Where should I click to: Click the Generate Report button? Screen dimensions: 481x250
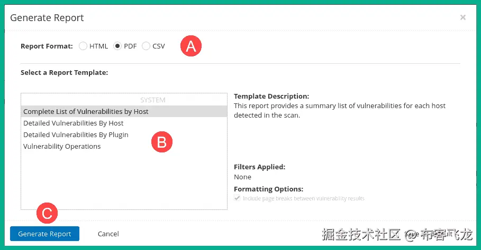point(44,234)
